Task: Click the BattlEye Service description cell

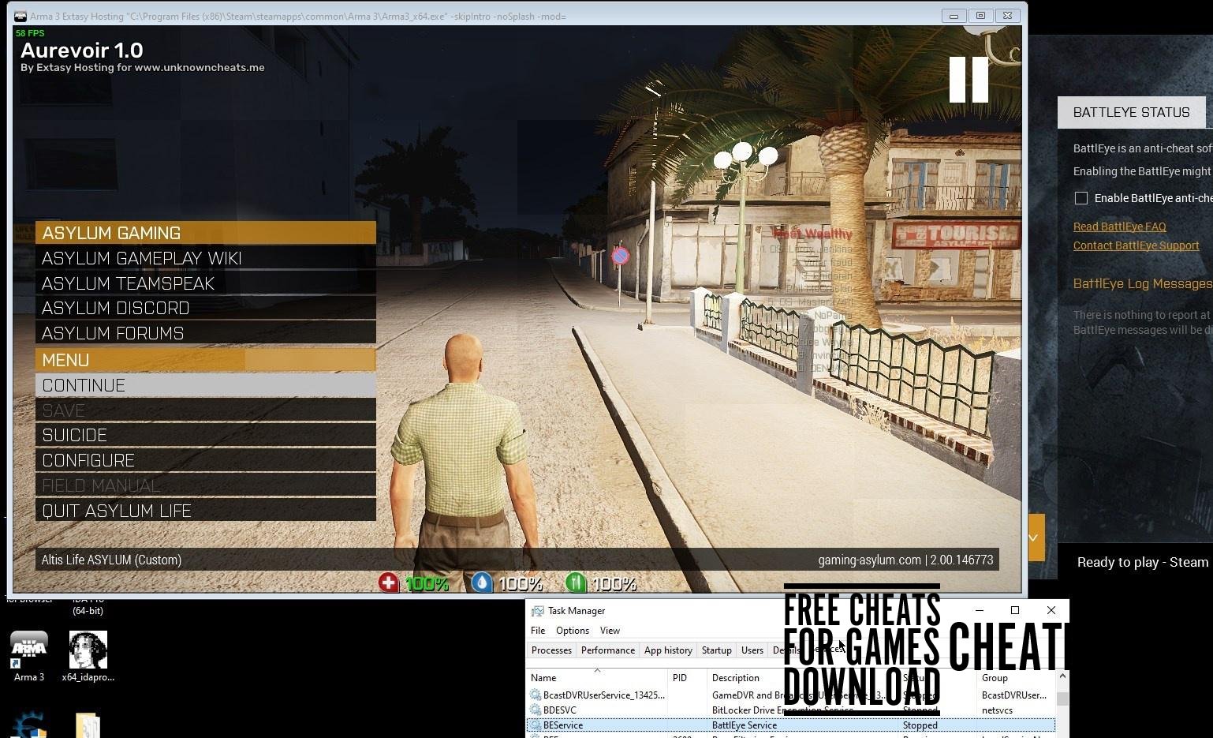Action: pos(744,725)
